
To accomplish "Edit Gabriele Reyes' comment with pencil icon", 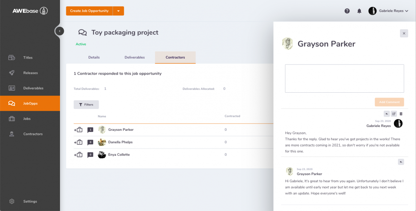I will click(394, 114).
